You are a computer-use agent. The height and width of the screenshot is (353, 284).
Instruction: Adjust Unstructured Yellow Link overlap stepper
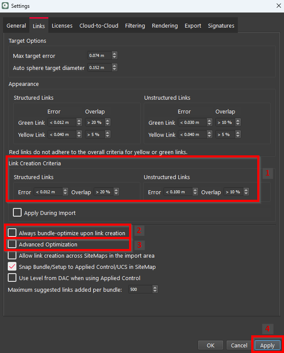click(x=237, y=135)
